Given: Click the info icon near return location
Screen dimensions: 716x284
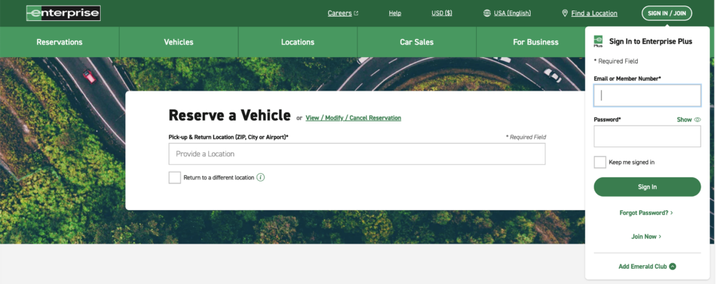Looking at the screenshot, I should pos(261,177).
